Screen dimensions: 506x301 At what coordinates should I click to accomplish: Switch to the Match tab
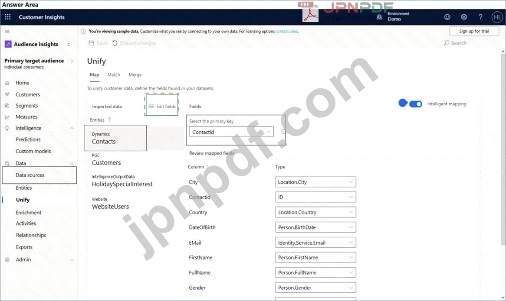[114, 74]
